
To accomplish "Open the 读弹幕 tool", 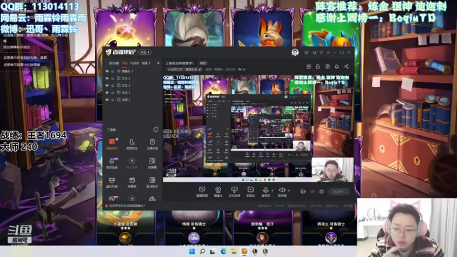I will (152, 163).
